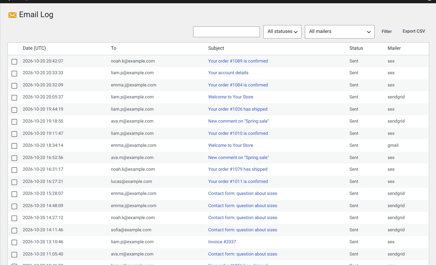Check the row dated 2026-10-20 20:42:07
Image resolution: width=436 pixels, height=265 pixels.
(14, 62)
